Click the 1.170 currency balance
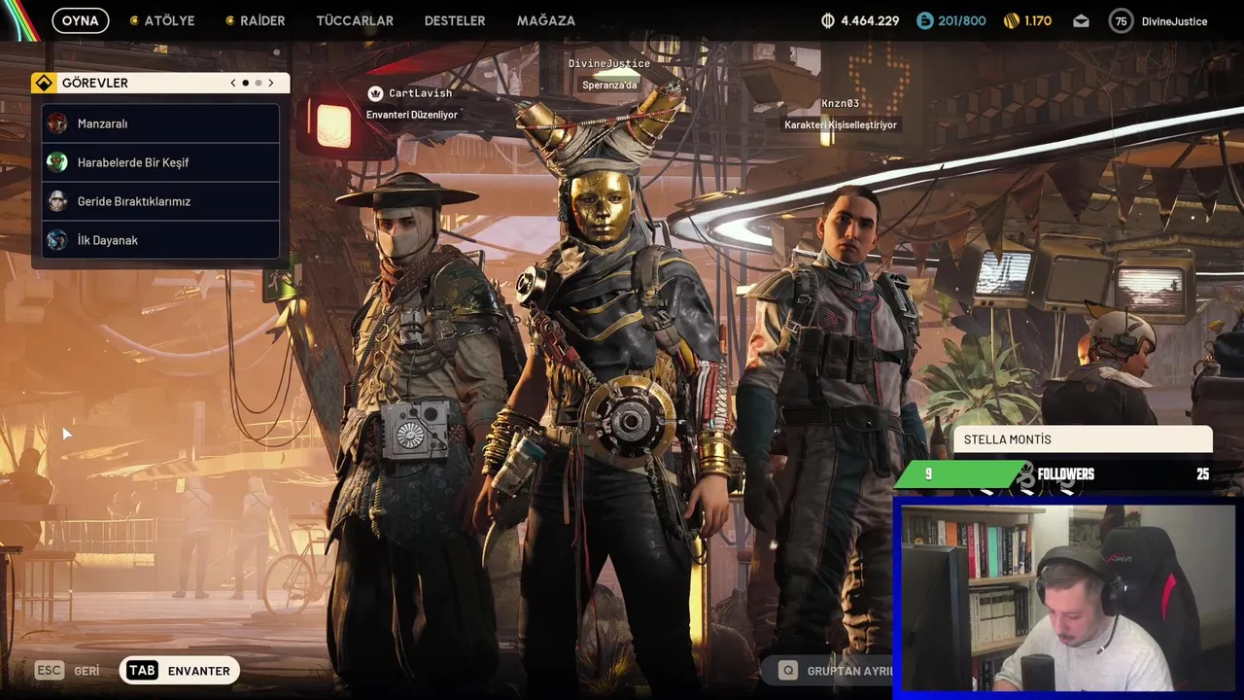The height and width of the screenshot is (700, 1244). pos(1038,20)
